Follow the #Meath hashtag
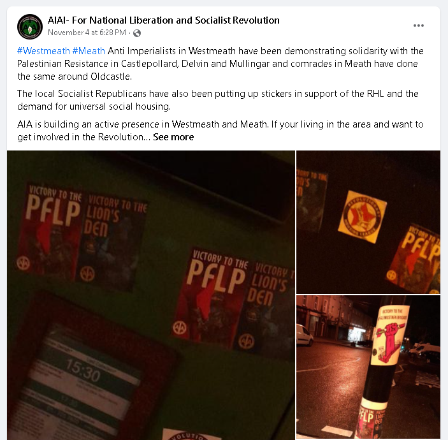 tap(89, 51)
